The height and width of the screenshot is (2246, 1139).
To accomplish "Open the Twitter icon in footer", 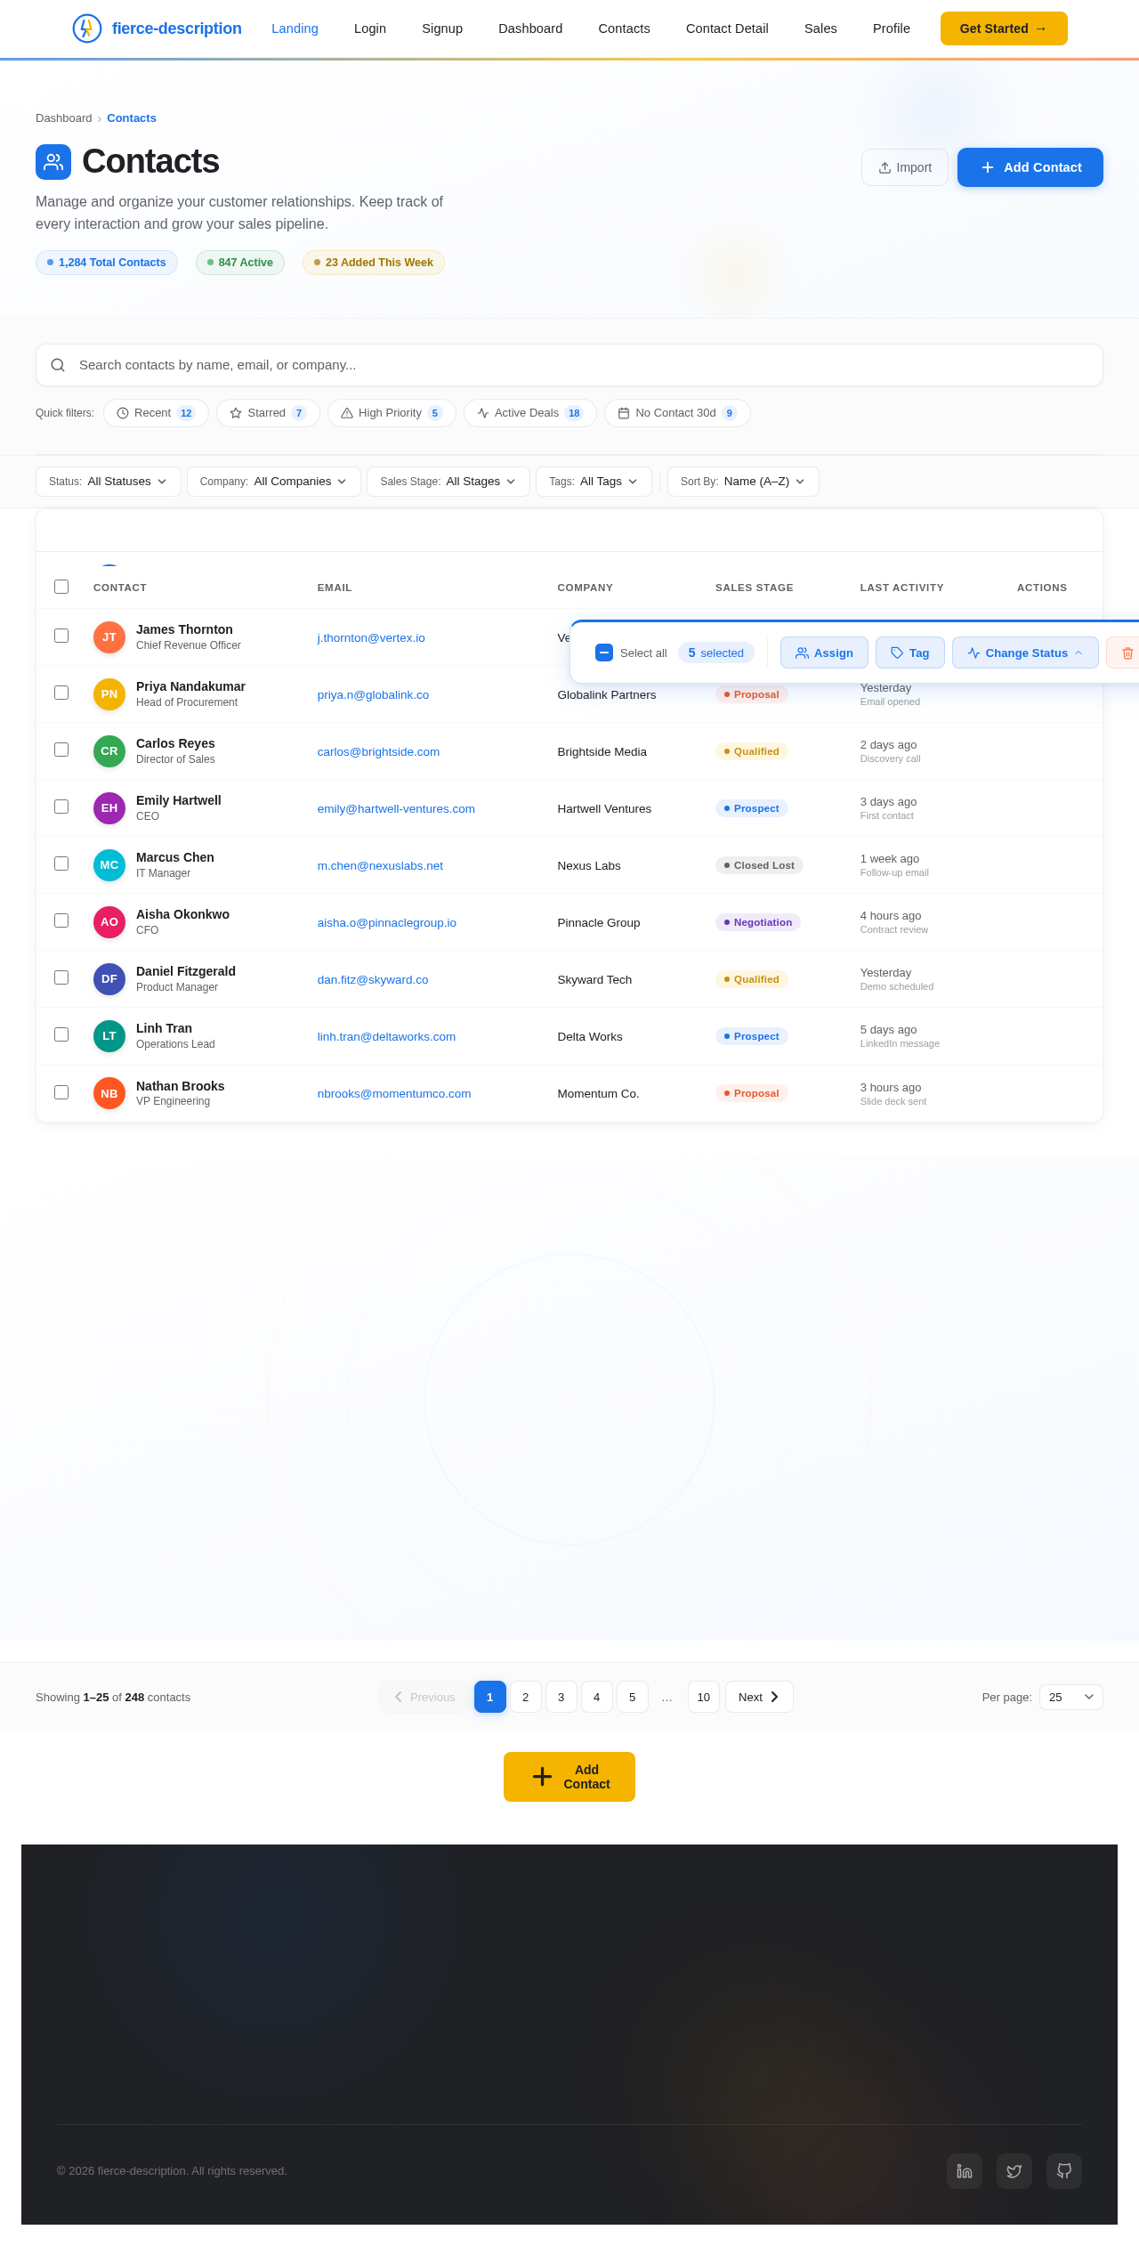I will point(1014,2171).
